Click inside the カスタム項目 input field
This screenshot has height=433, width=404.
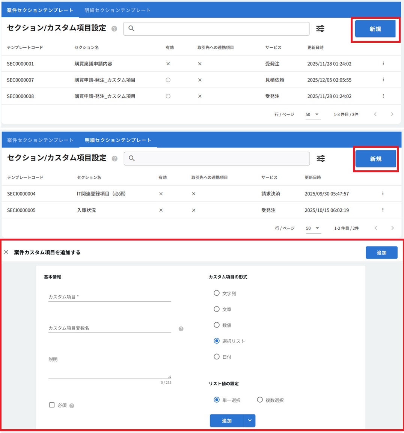coord(109,296)
